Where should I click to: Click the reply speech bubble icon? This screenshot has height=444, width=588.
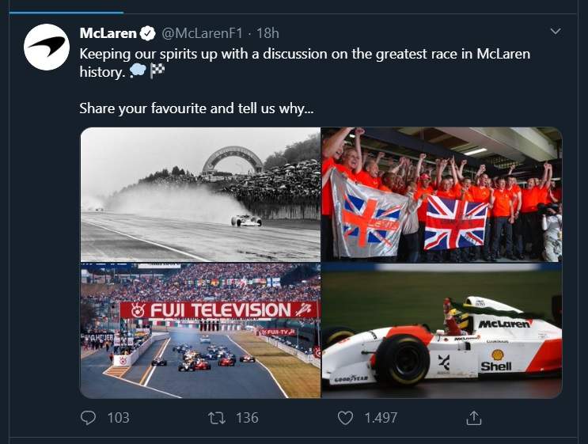pos(89,417)
